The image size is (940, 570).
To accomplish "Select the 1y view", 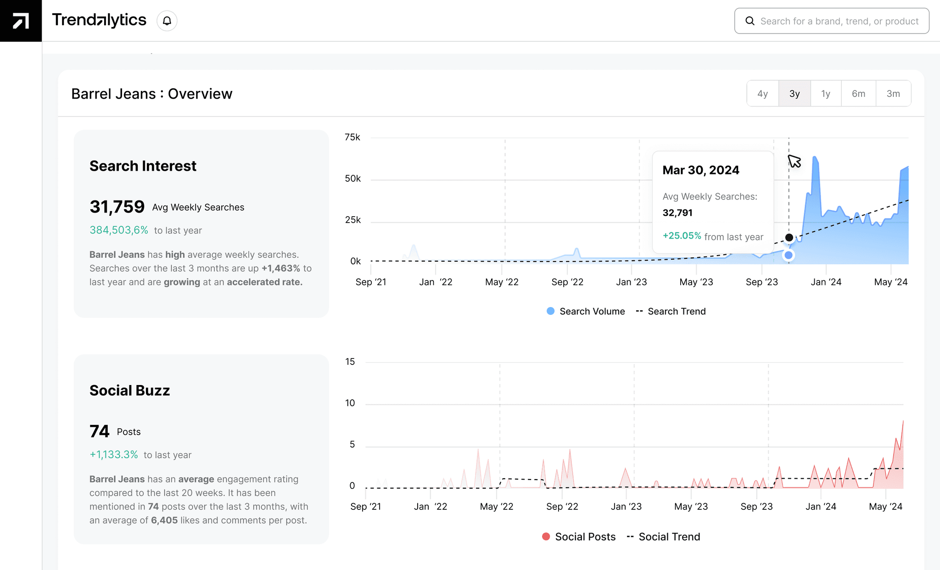I will tap(826, 93).
